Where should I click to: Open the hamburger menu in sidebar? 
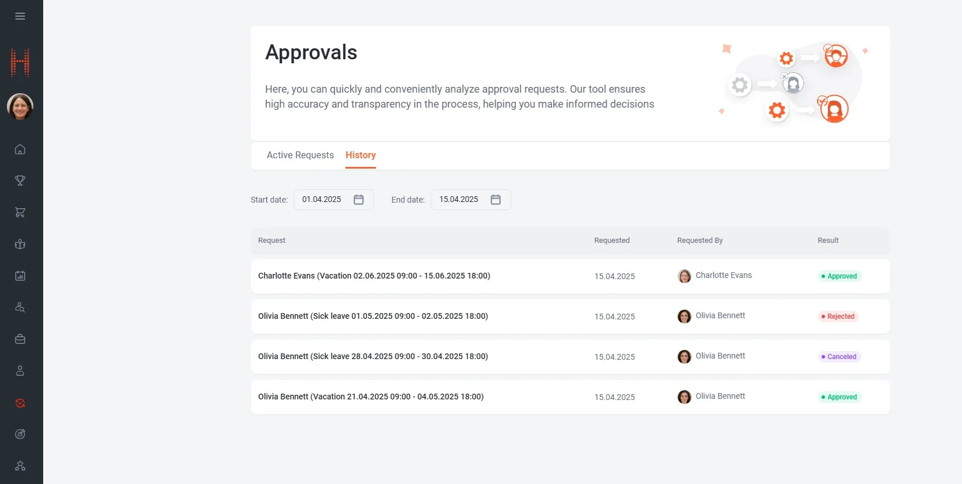[x=20, y=16]
